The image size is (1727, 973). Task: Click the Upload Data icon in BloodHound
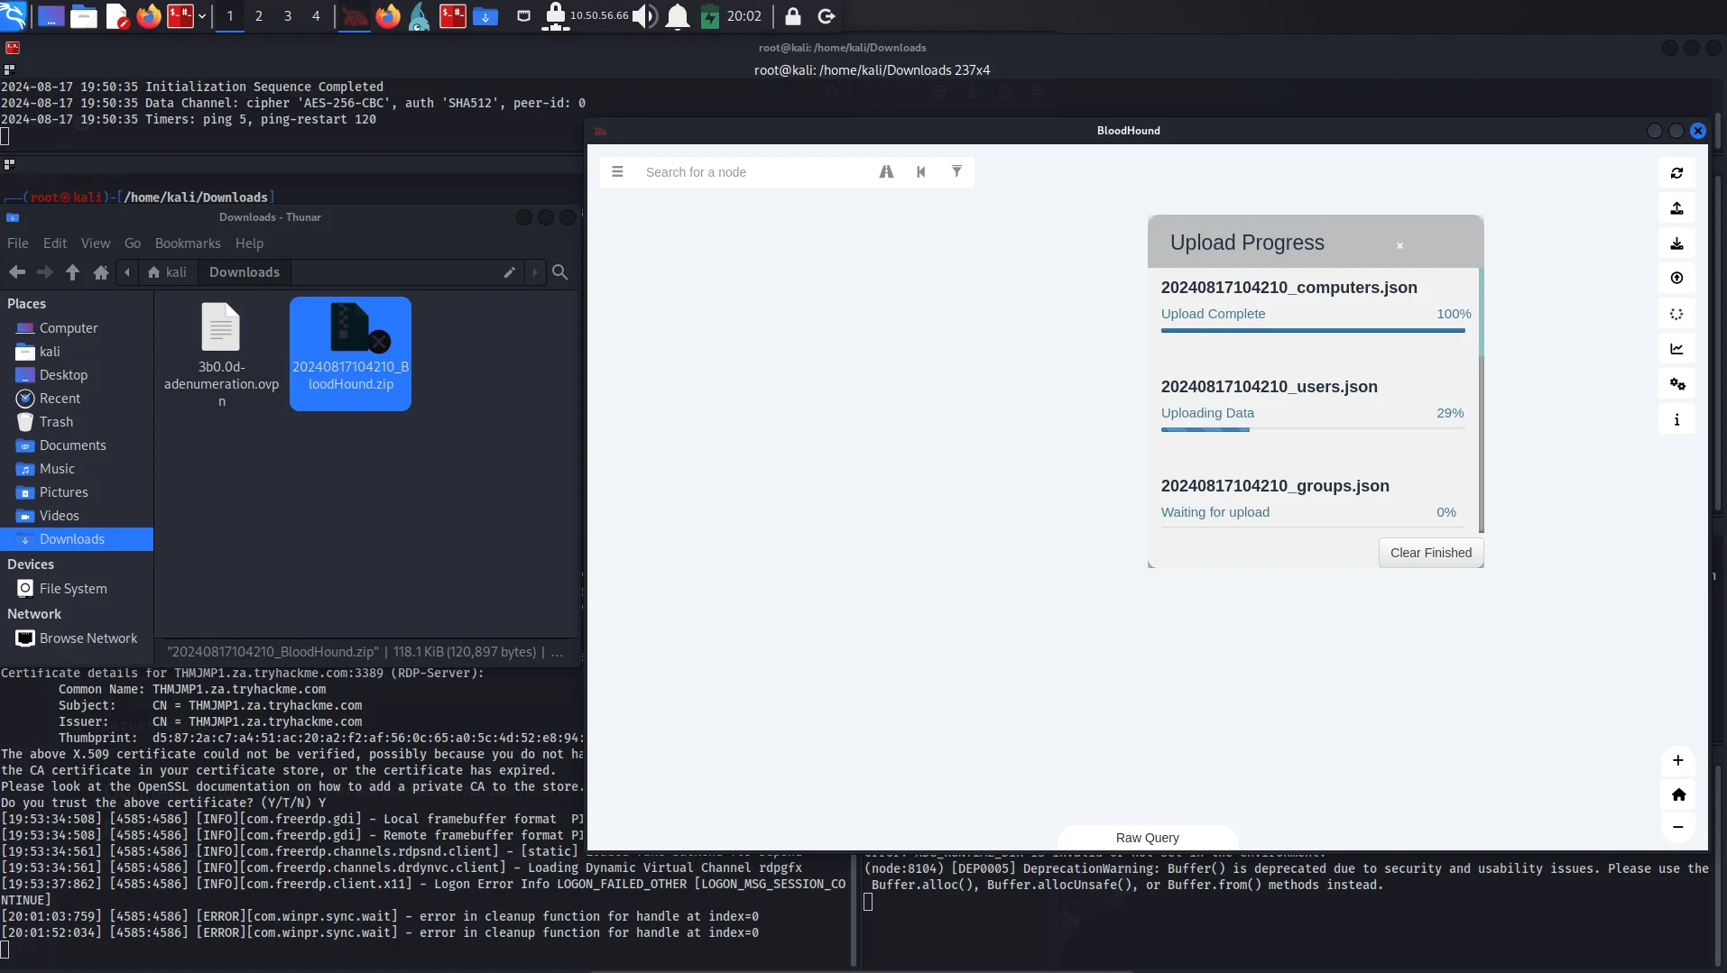pos(1676,208)
